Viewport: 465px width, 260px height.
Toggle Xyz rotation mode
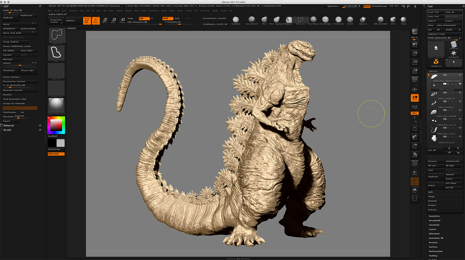(x=415, y=113)
